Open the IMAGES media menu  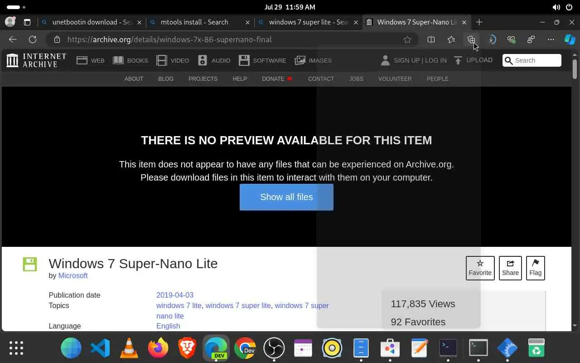[x=313, y=60]
